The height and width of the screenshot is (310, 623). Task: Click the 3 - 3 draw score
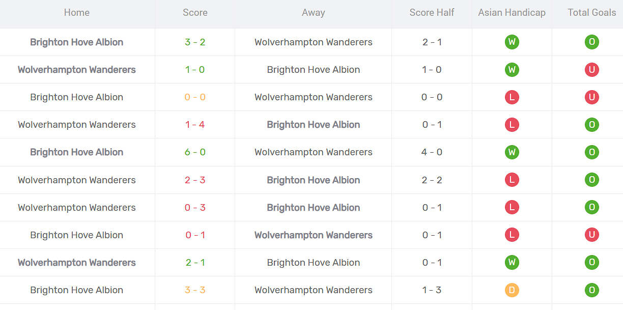click(195, 290)
